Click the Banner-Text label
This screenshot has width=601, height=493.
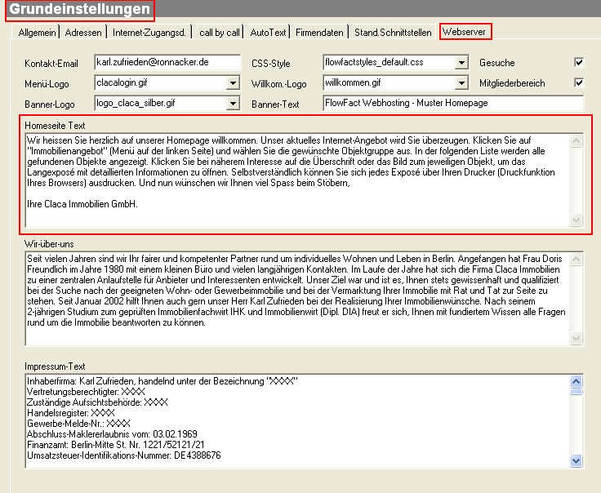click(x=275, y=104)
